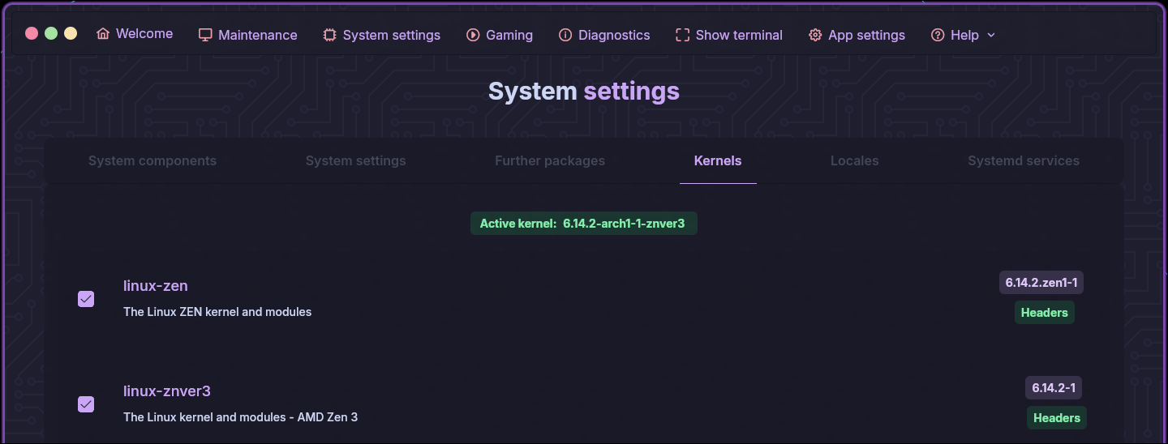The height and width of the screenshot is (444, 1168).
Task: Expand the Help dropdown chevron
Action: pyautogui.click(x=990, y=35)
